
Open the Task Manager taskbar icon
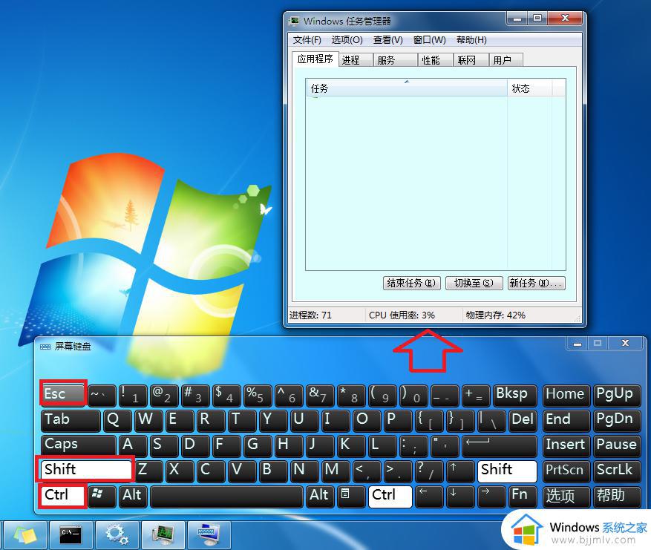coord(163,534)
